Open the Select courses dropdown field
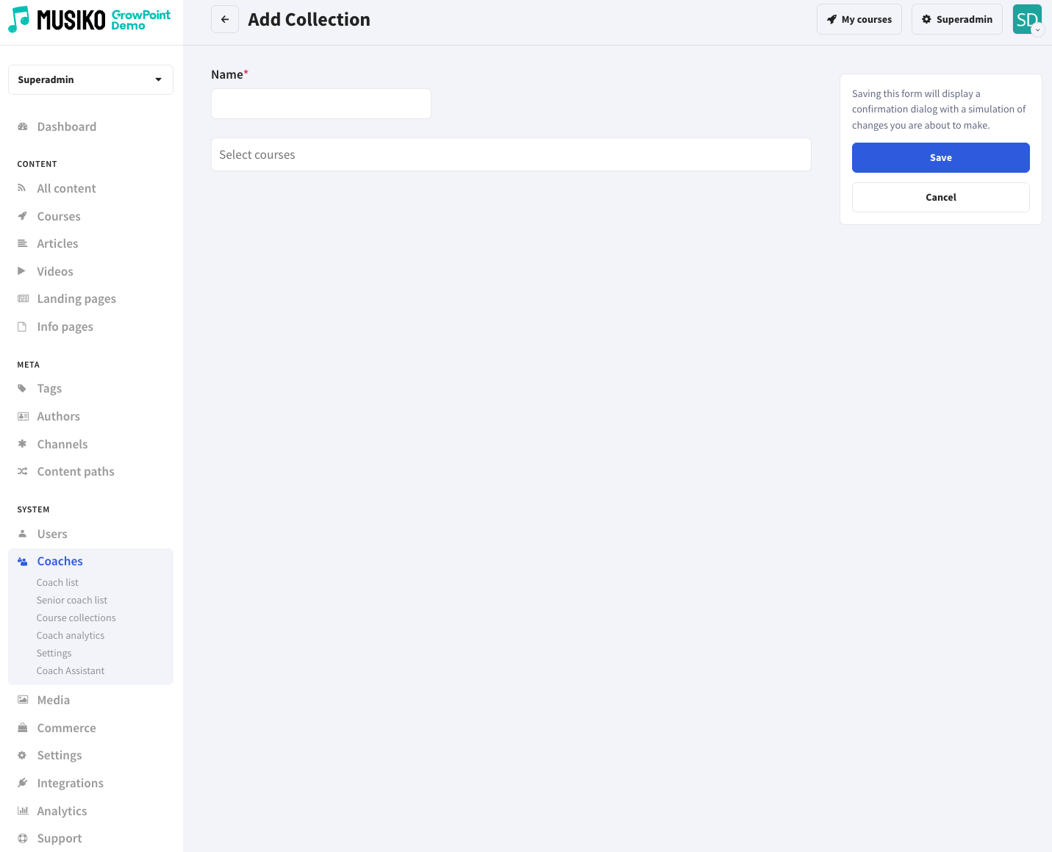The width and height of the screenshot is (1052, 852). [511, 154]
